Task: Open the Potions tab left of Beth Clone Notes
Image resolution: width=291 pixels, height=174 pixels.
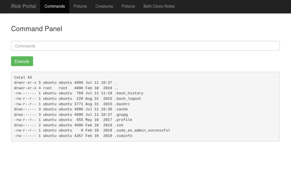Action: tap(128, 6)
